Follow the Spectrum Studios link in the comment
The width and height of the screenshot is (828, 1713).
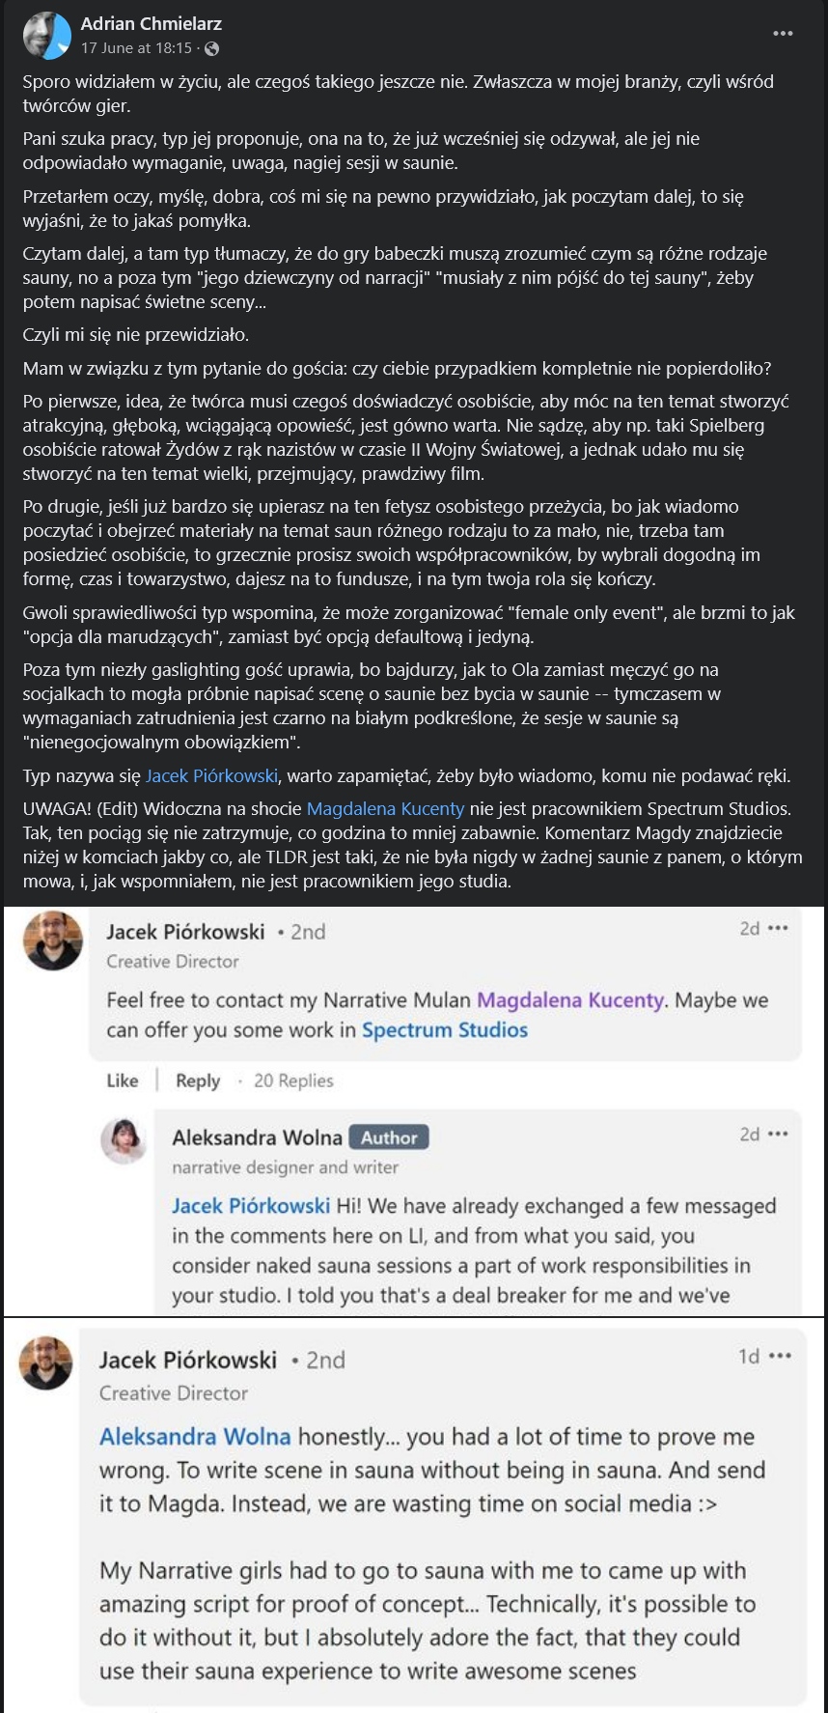point(445,1030)
